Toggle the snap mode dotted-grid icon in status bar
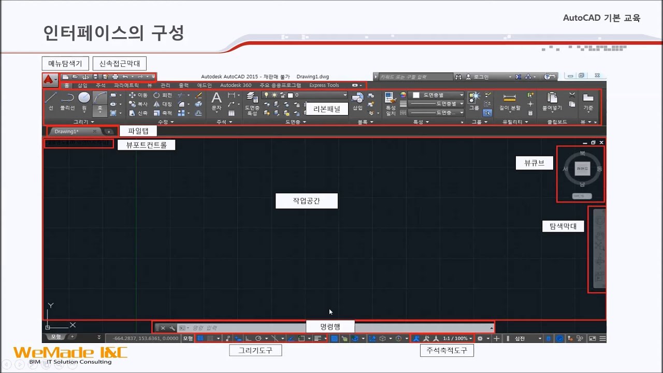This screenshot has width=663, height=373. click(x=210, y=338)
